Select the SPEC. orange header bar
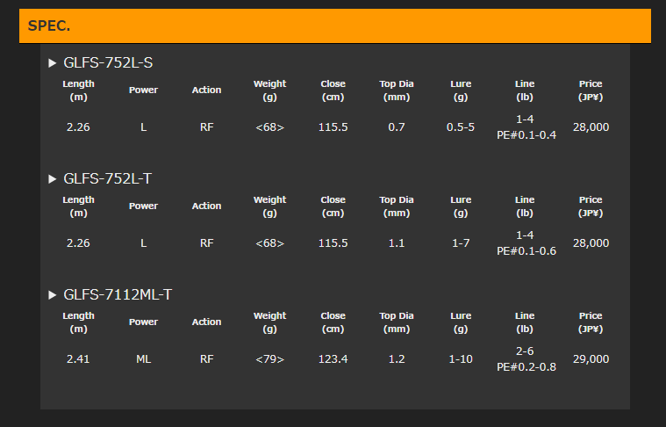The height and width of the screenshot is (427, 666). [334, 26]
